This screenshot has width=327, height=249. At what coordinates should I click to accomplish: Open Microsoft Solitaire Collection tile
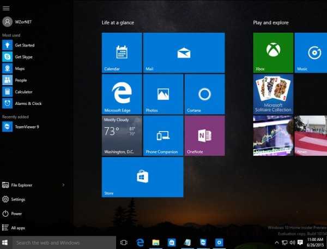pyautogui.click(x=273, y=94)
